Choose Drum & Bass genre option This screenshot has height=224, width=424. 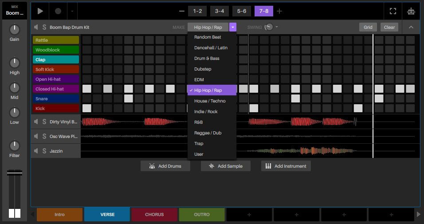(207, 59)
